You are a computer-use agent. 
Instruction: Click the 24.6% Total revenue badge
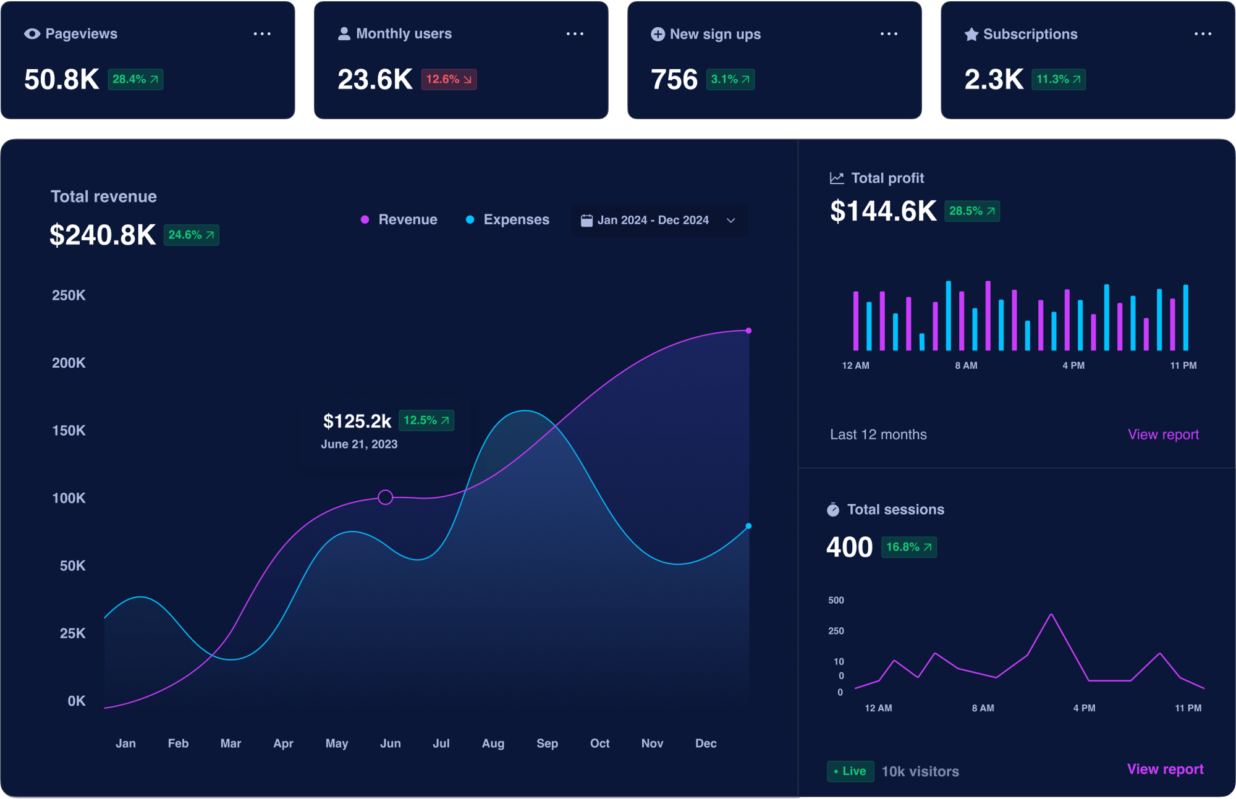point(191,235)
